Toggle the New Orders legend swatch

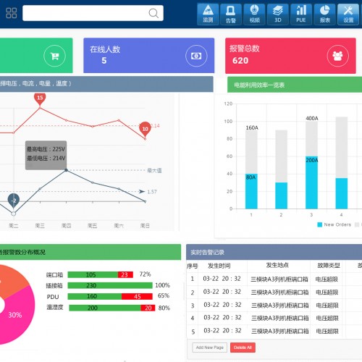tap(319, 224)
